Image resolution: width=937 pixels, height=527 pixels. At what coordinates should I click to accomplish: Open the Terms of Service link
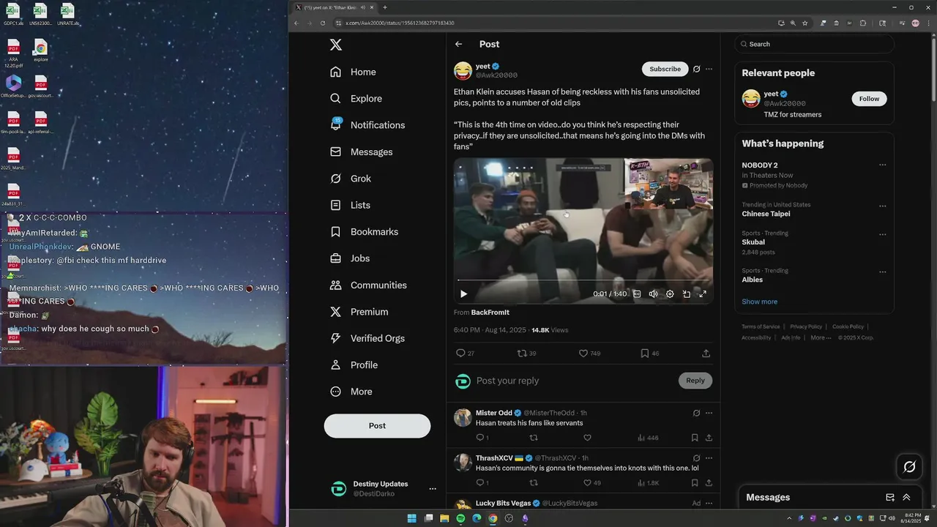click(761, 326)
